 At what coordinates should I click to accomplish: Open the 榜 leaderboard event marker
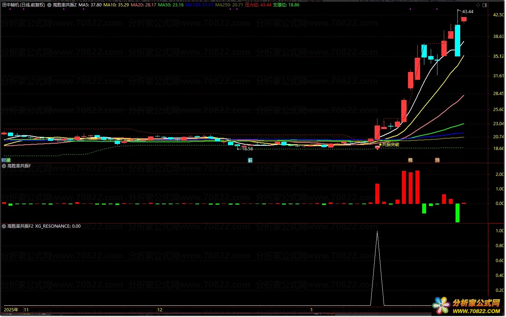point(410,160)
